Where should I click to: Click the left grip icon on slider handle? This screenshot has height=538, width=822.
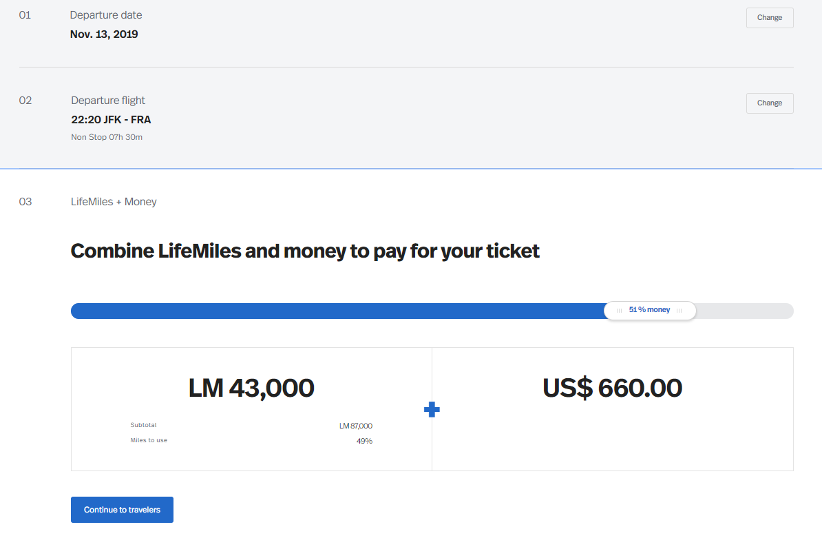point(619,311)
